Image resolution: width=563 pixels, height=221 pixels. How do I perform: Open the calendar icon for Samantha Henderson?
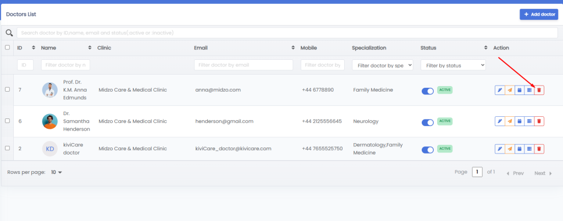click(x=519, y=121)
